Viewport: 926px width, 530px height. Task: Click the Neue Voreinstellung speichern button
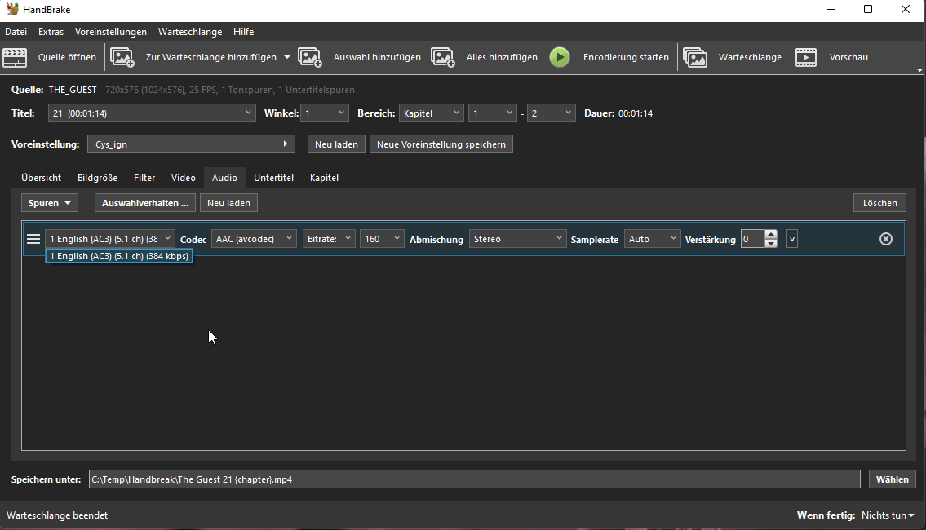click(441, 144)
